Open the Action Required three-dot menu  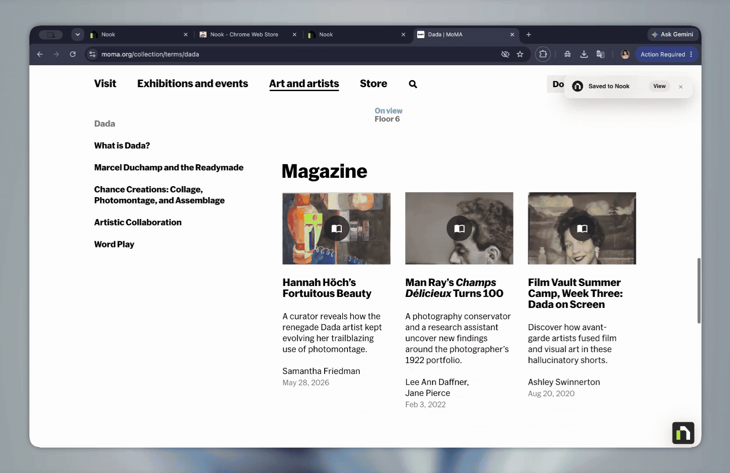point(691,54)
